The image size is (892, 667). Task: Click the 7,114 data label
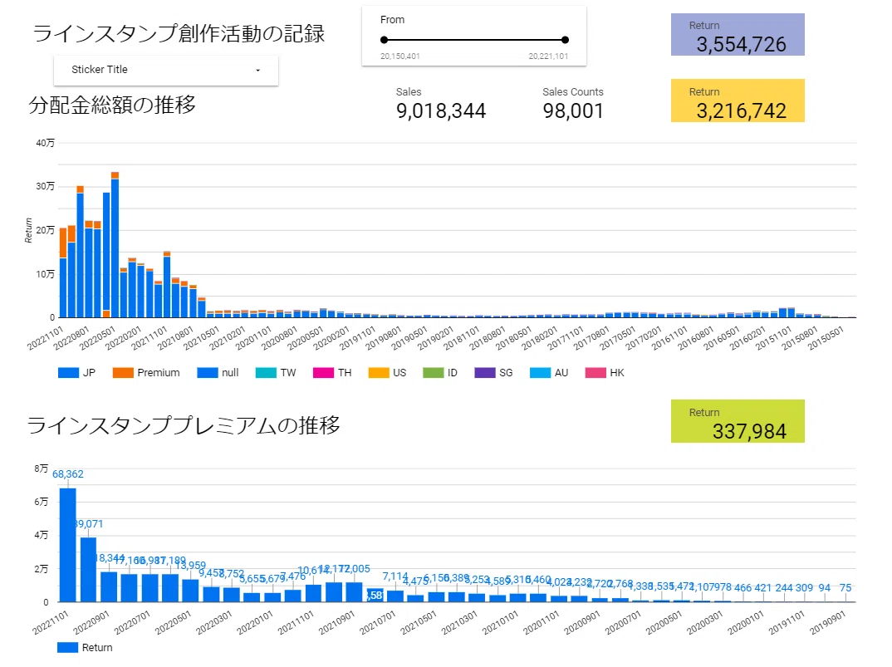point(395,576)
